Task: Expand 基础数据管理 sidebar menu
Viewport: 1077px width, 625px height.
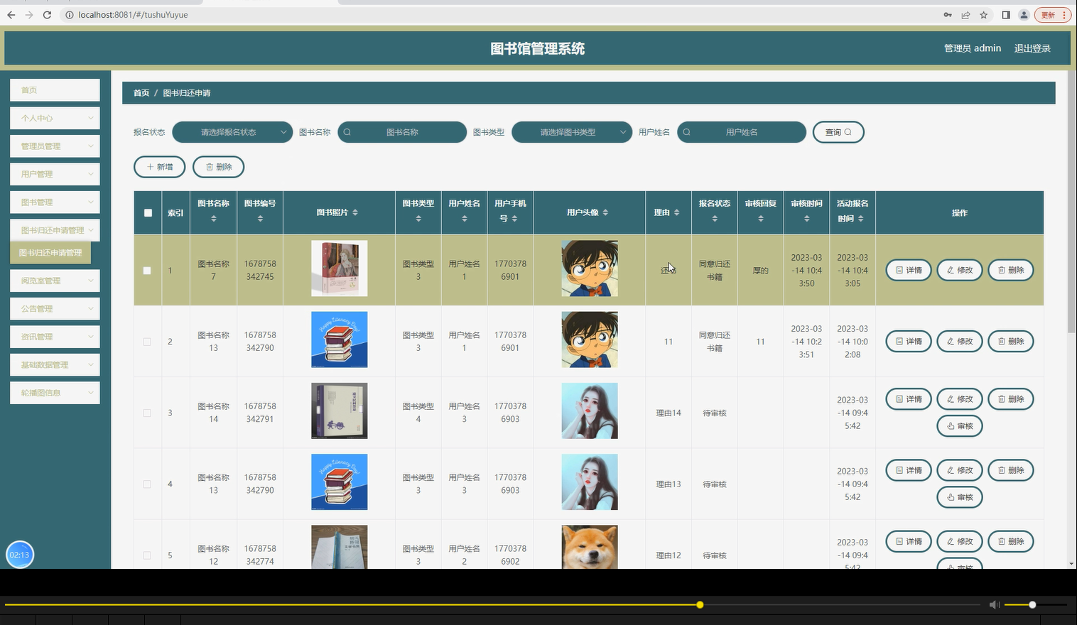Action: click(x=55, y=365)
